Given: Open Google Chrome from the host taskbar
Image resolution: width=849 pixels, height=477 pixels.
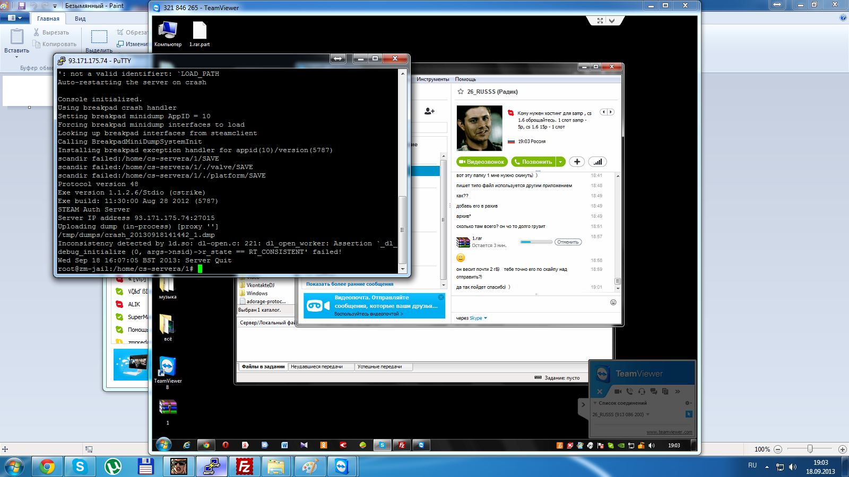Looking at the screenshot, I should point(47,466).
